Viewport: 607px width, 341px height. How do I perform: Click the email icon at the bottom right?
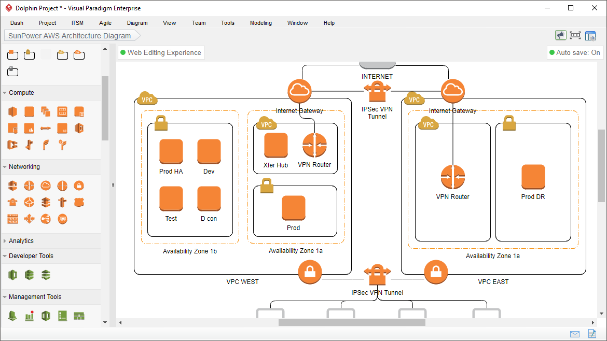pyautogui.click(x=574, y=334)
